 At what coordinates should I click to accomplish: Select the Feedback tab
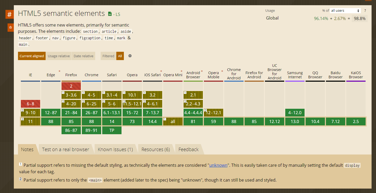(188, 149)
